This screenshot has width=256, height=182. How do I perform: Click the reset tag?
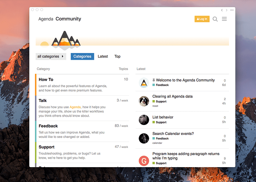(155, 106)
